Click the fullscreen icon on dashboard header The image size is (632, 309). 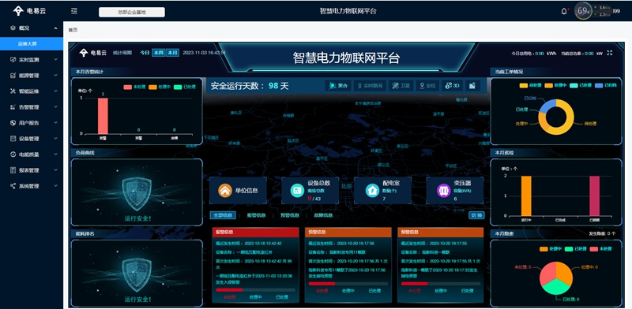(609, 53)
